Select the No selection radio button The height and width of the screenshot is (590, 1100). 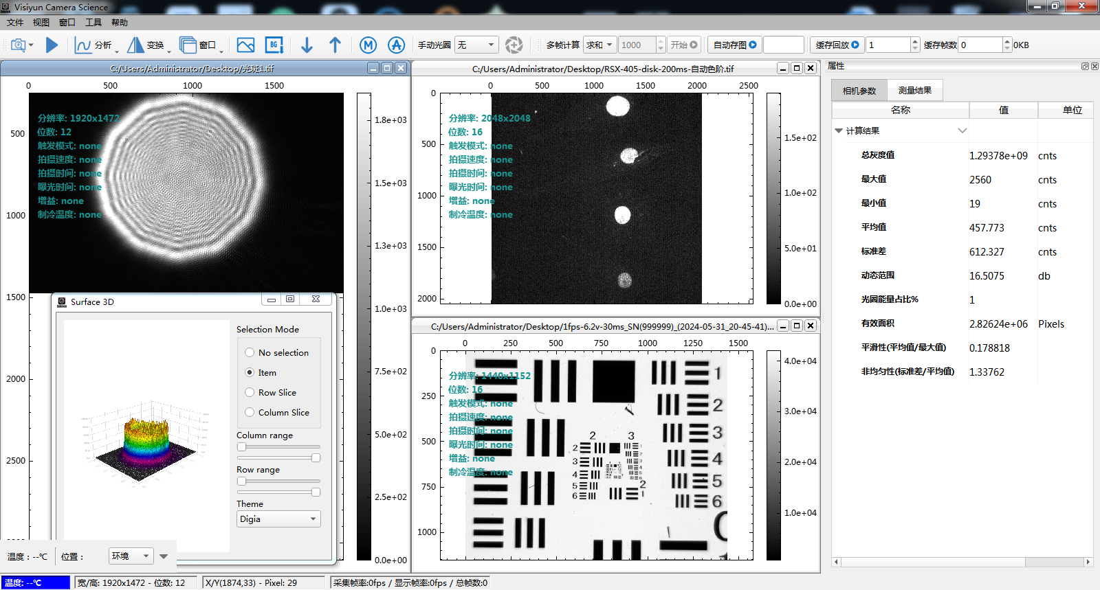click(250, 352)
